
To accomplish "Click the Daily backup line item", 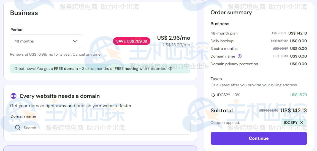I will pyautogui.click(x=222, y=41).
